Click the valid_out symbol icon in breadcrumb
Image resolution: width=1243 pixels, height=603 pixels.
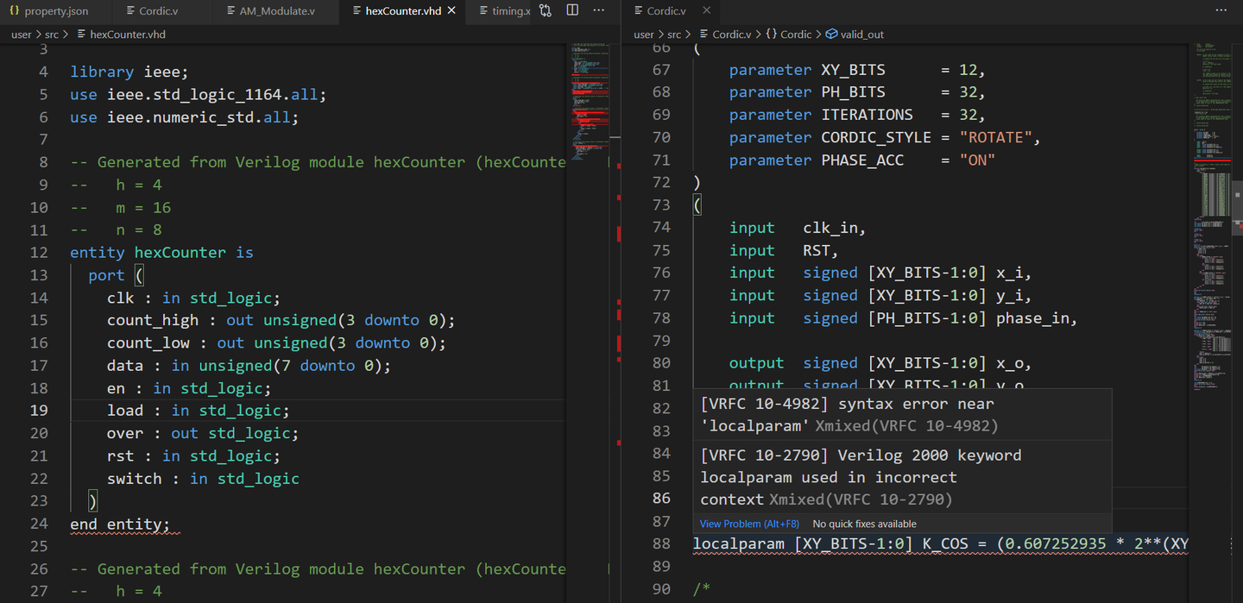click(x=831, y=35)
